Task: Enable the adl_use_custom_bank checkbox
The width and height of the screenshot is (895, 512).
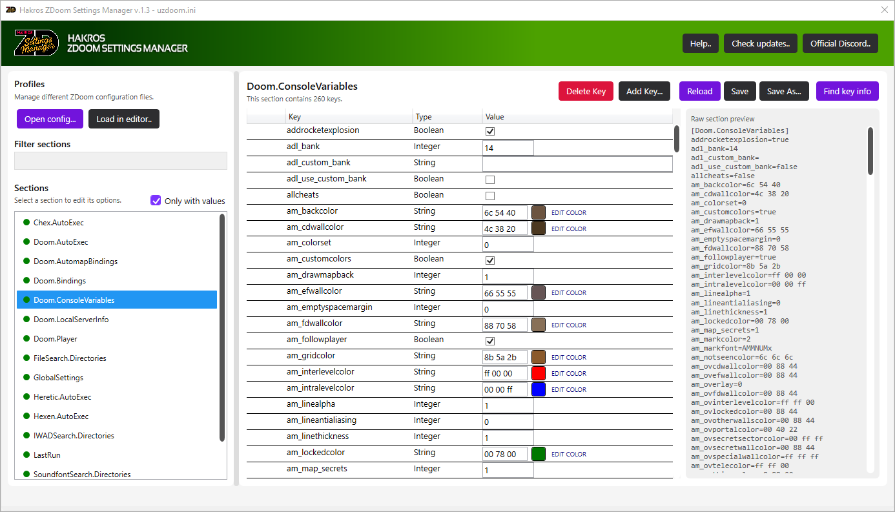Action: [490, 179]
